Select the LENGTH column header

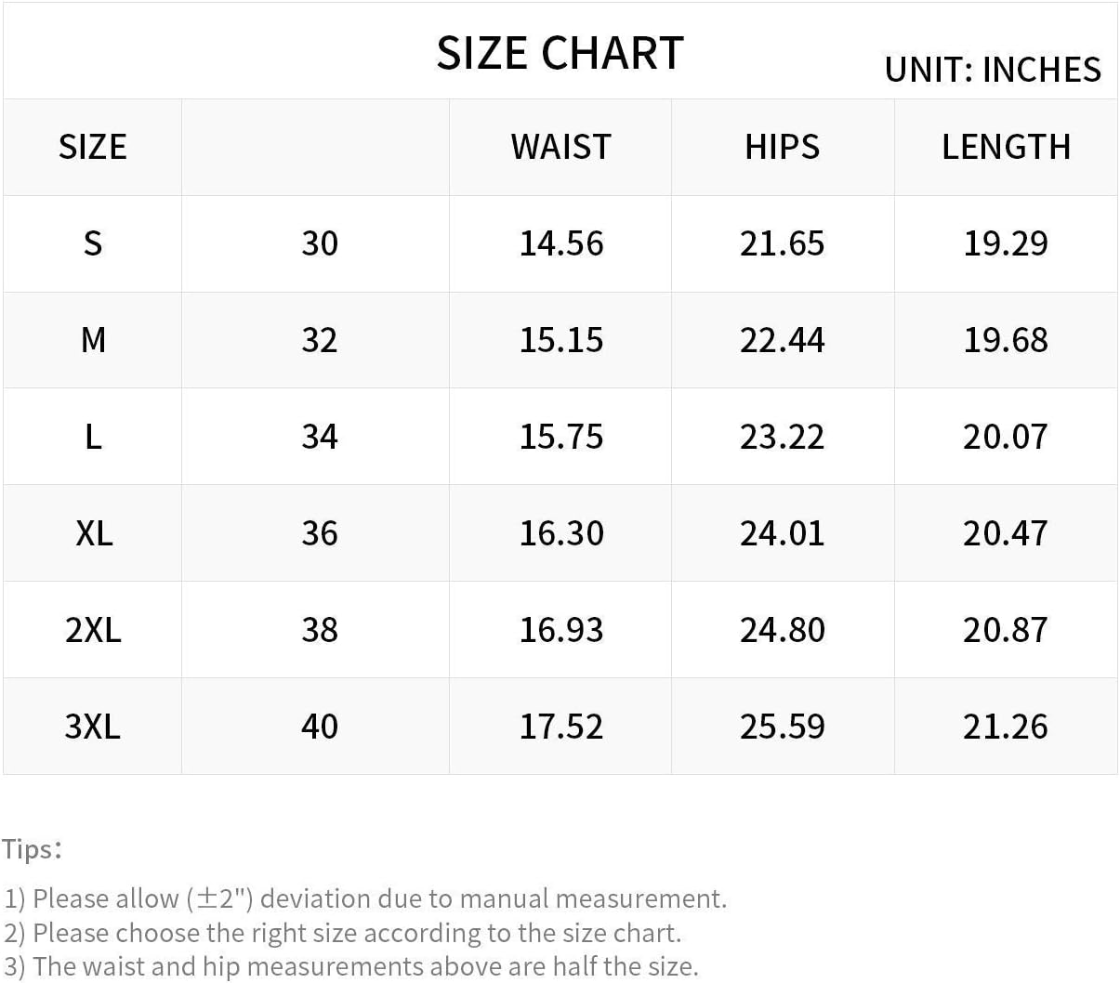coord(1006,147)
